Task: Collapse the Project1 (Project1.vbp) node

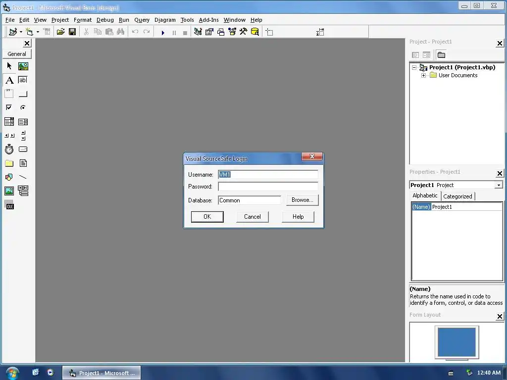Action: [414, 67]
